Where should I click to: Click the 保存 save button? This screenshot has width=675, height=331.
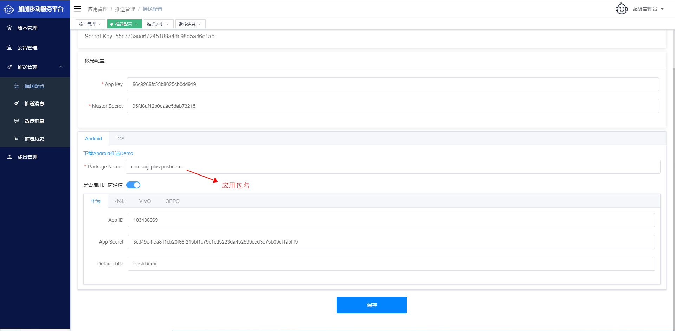click(372, 305)
